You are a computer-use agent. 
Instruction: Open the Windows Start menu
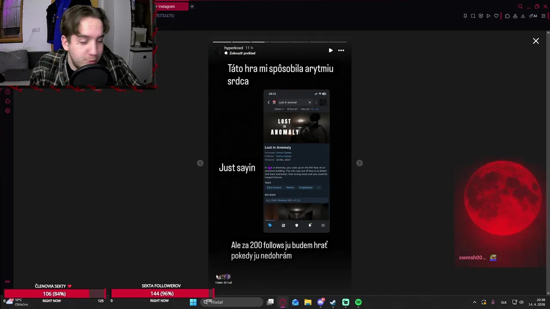(193, 302)
